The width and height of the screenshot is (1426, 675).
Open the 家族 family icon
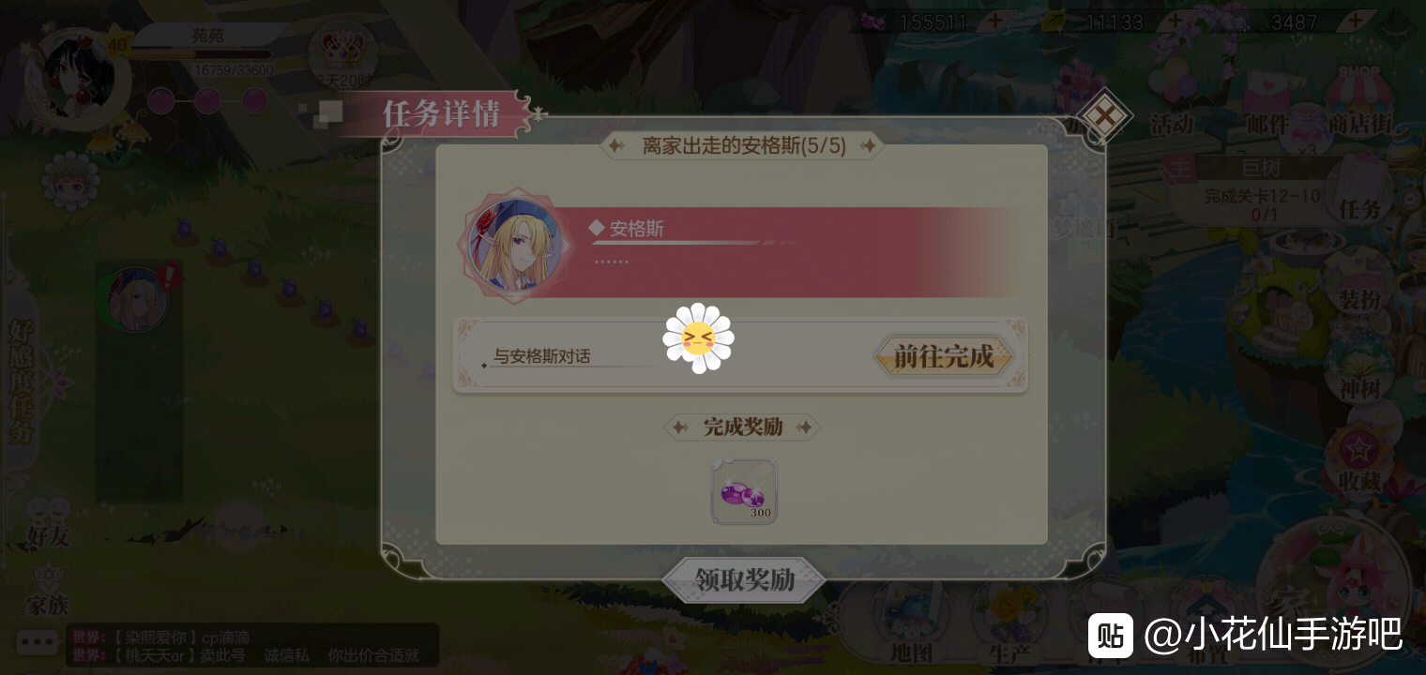(x=47, y=591)
